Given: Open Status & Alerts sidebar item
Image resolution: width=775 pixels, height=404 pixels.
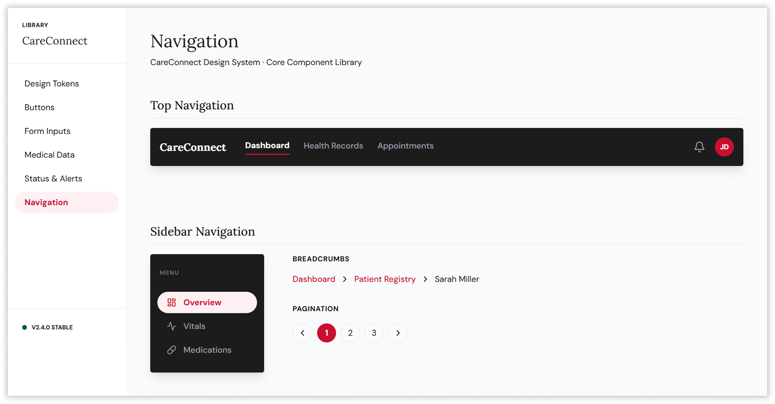Looking at the screenshot, I should [53, 178].
